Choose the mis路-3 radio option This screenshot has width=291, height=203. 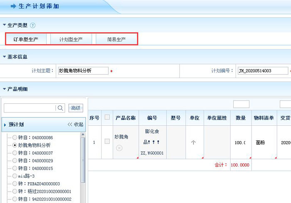pos(15,176)
